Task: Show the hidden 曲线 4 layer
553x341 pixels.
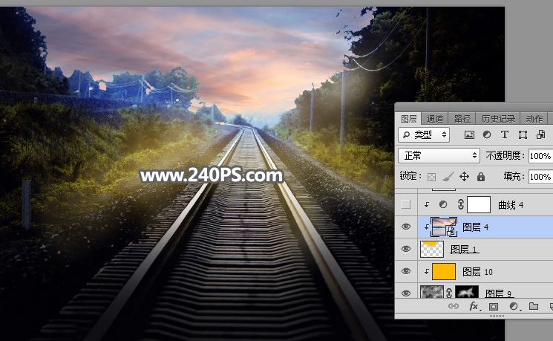Action: click(x=405, y=204)
